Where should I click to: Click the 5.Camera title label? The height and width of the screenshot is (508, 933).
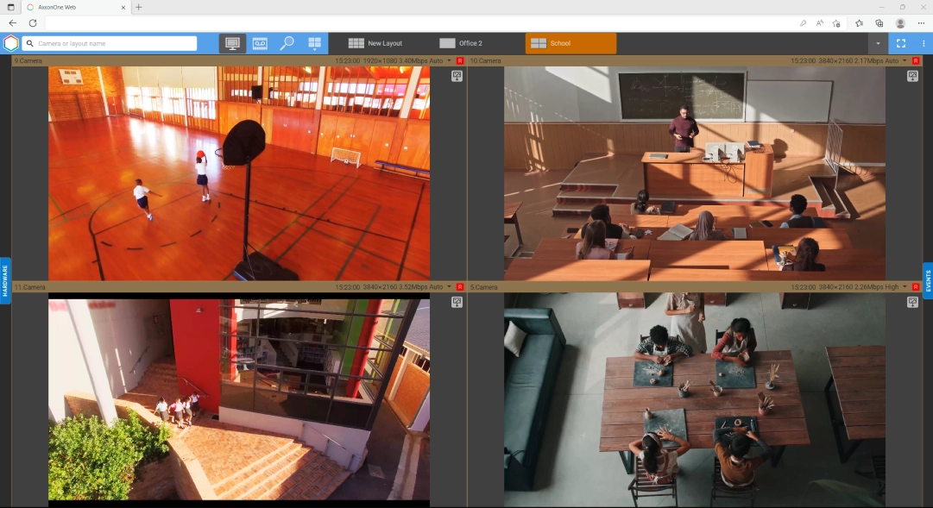483,286
